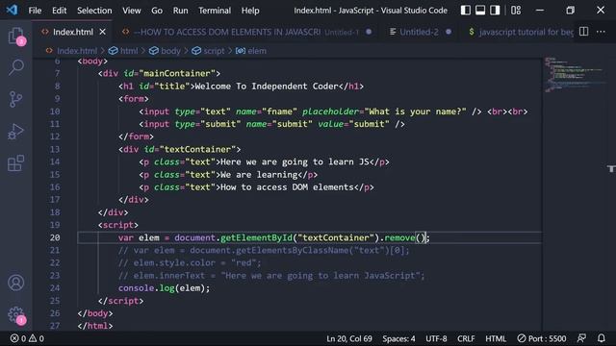The width and height of the screenshot is (616, 346).
Task: Click the code minimap preview
Action: [x=574, y=75]
